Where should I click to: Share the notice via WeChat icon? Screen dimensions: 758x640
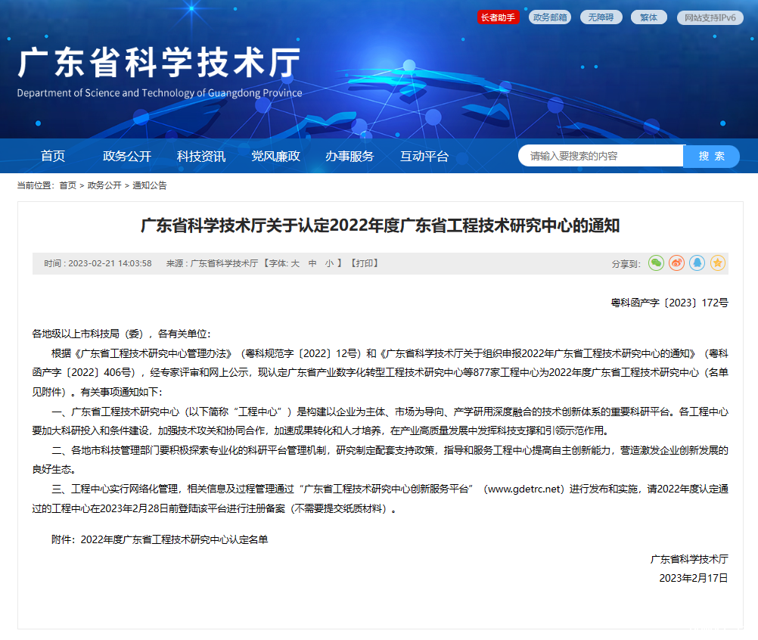656,263
